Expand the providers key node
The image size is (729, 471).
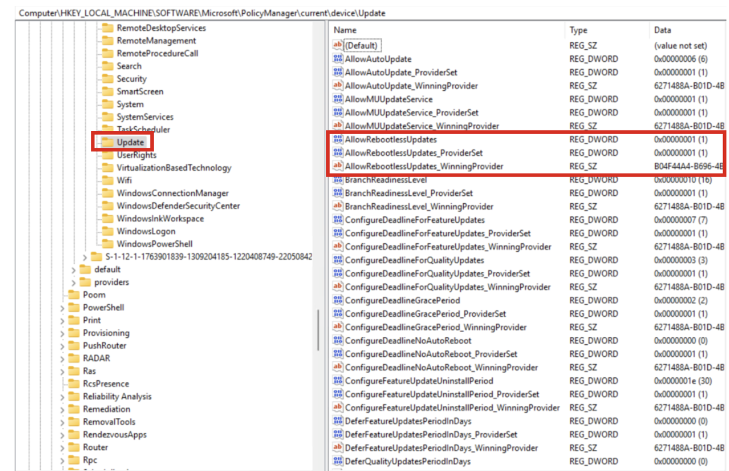[73, 282]
